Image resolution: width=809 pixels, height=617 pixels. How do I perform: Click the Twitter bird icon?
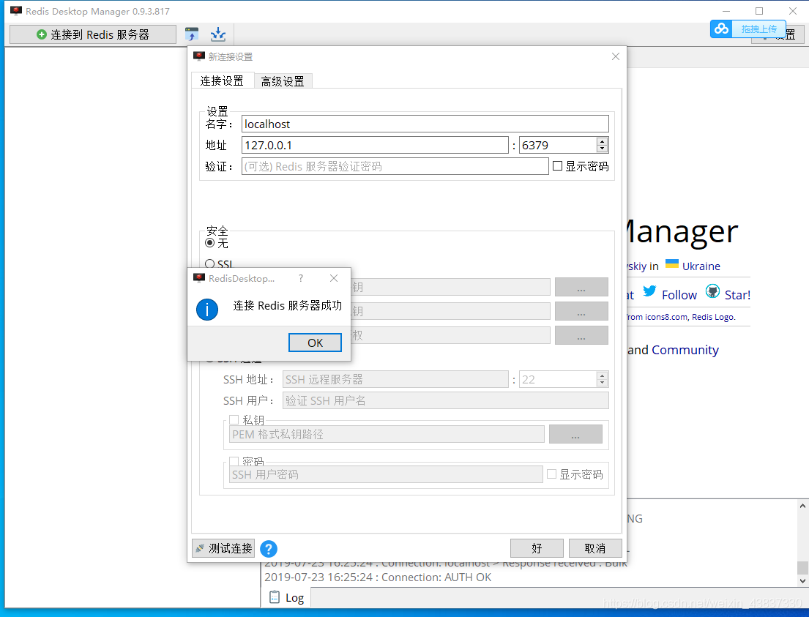(649, 292)
